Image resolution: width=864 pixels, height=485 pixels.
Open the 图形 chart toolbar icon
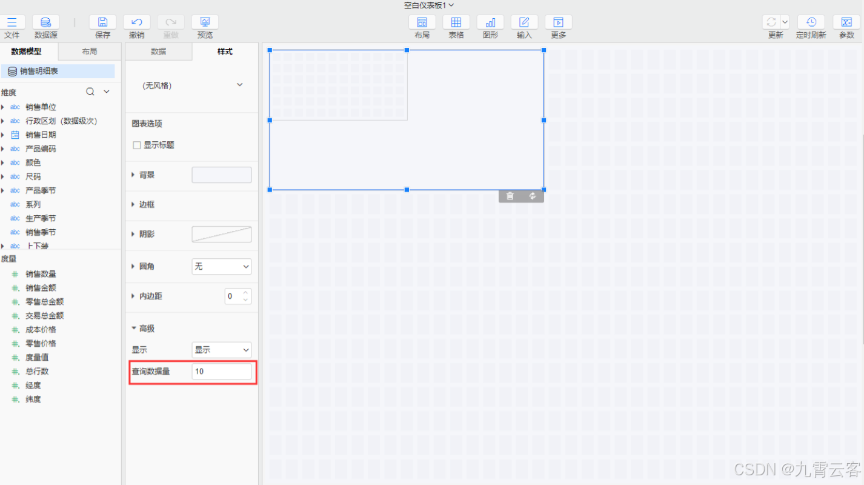(x=490, y=22)
